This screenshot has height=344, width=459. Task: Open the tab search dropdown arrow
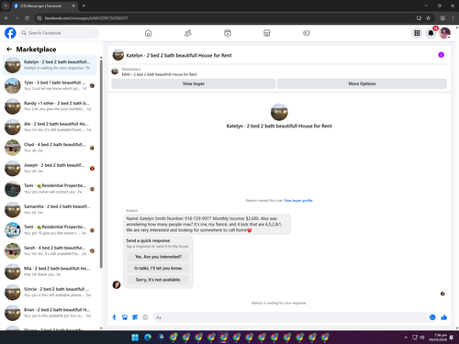6,6
